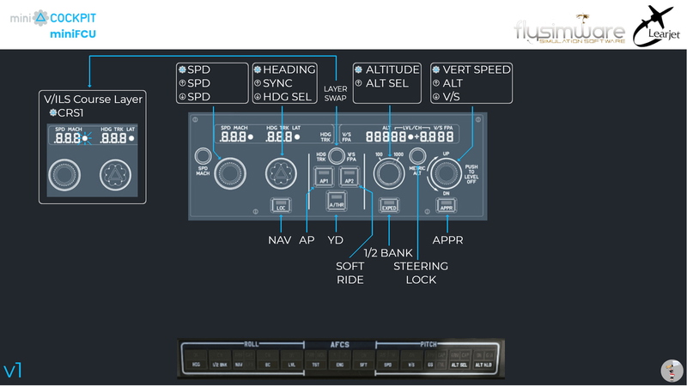
Task: Click the flysimware logo
Action: [x=569, y=30]
